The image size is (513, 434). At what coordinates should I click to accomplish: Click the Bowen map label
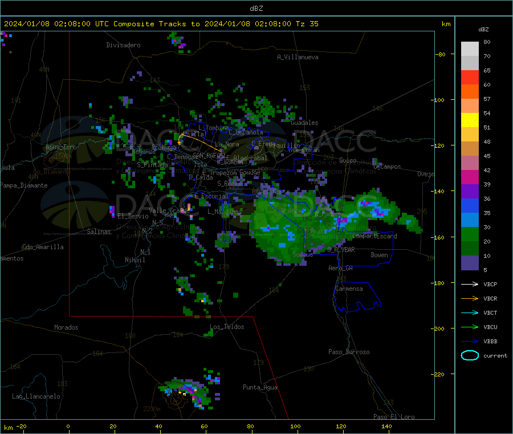point(379,255)
